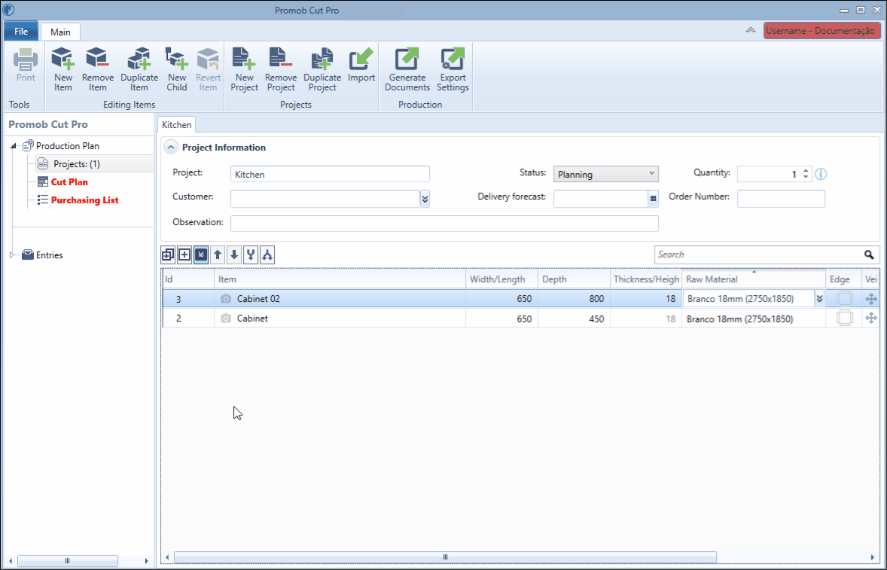Click the Depth value 450
887x570 pixels.
574,319
